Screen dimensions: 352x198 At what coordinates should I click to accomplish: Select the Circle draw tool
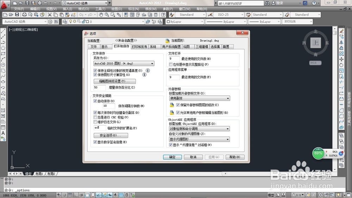click(3, 65)
